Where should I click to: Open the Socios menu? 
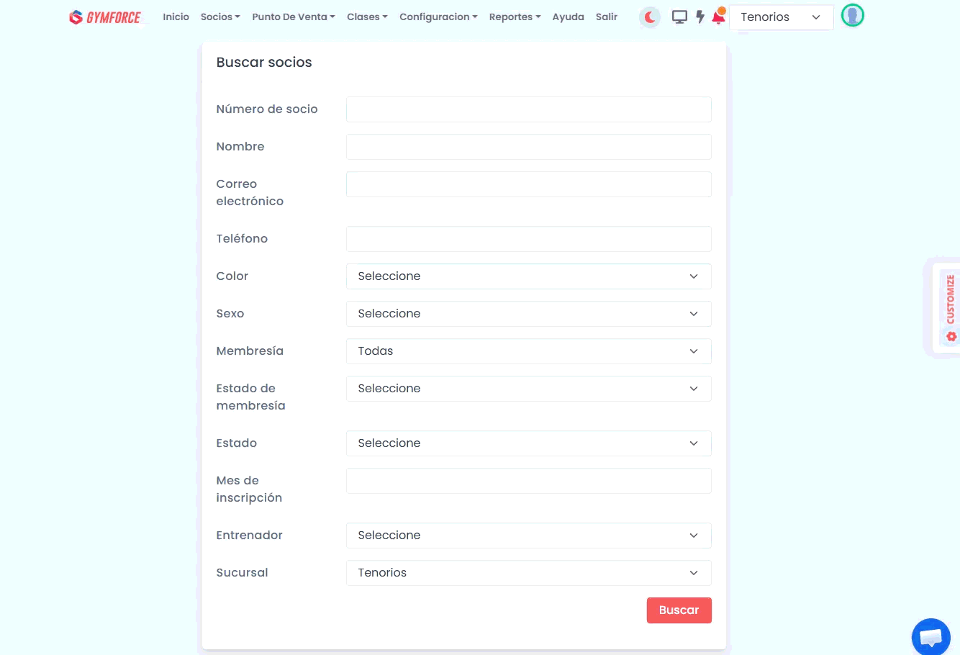[220, 17]
